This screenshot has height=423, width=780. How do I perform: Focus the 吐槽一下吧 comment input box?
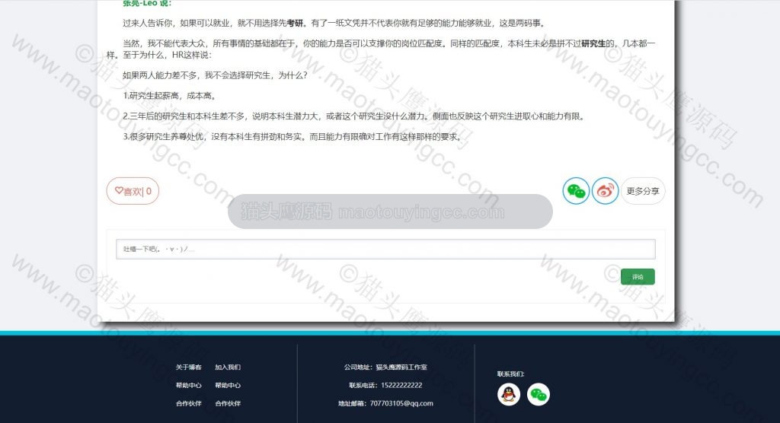pyautogui.click(x=385, y=249)
